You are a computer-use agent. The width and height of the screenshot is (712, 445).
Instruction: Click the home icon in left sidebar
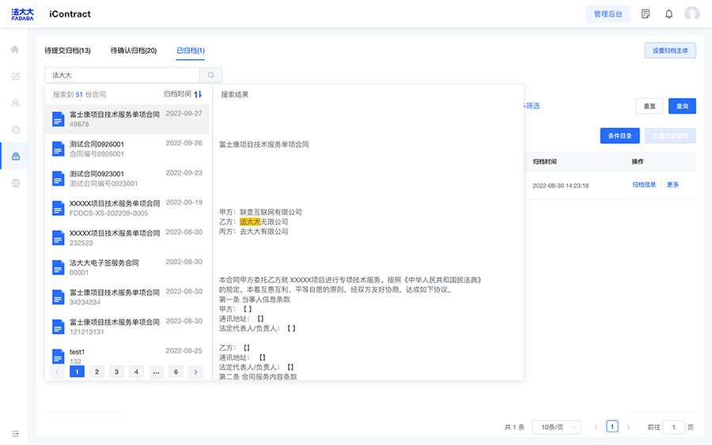pos(14,50)
